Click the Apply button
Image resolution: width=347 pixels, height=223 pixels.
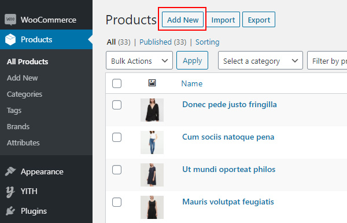[192, 60]
